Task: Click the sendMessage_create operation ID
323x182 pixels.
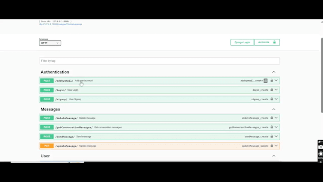Action: [x=256, y=136]
